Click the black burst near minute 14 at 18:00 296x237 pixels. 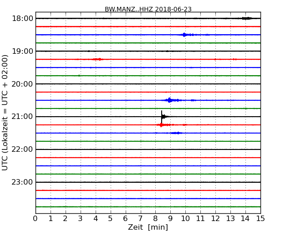tap(246, 18)
